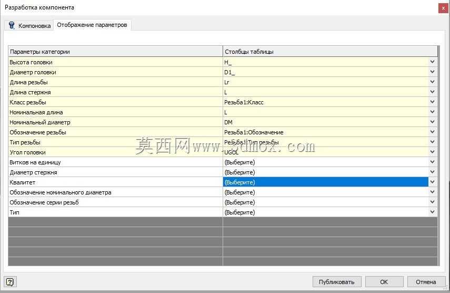Click the Витков на единицу parameter label

tap(35, 162)
